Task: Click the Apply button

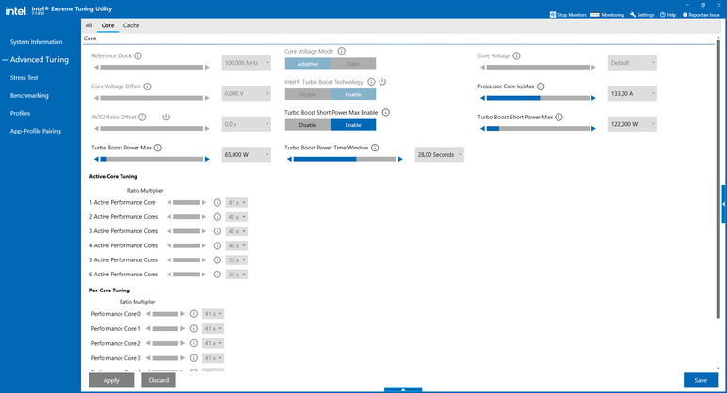Action: point(111,381)
